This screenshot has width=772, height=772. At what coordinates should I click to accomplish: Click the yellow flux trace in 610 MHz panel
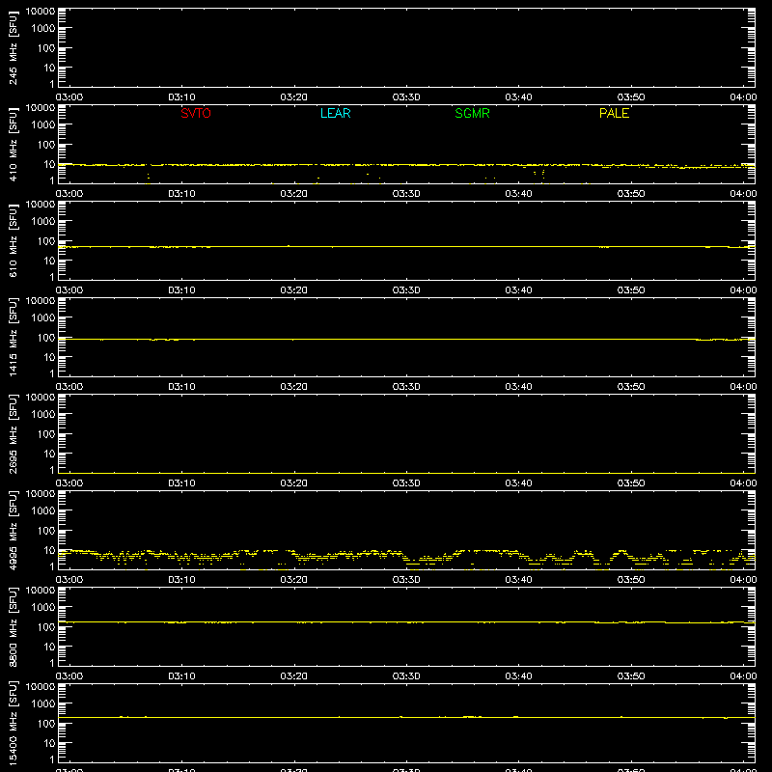406,247
